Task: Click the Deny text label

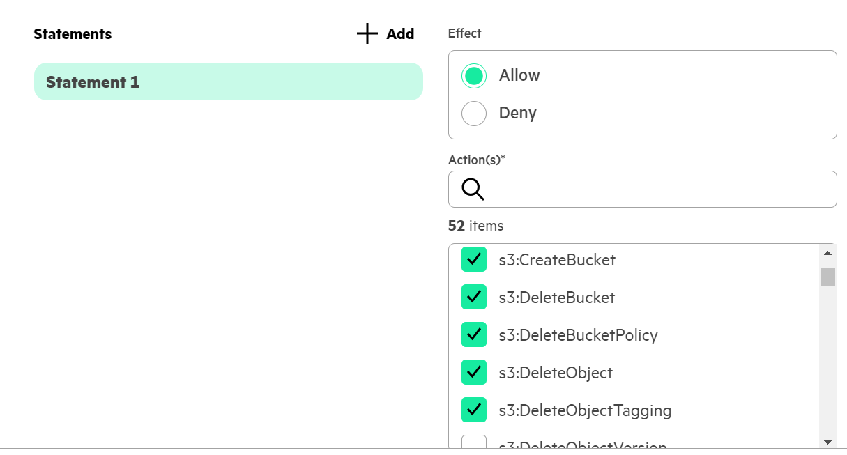Action: point(517,113)
